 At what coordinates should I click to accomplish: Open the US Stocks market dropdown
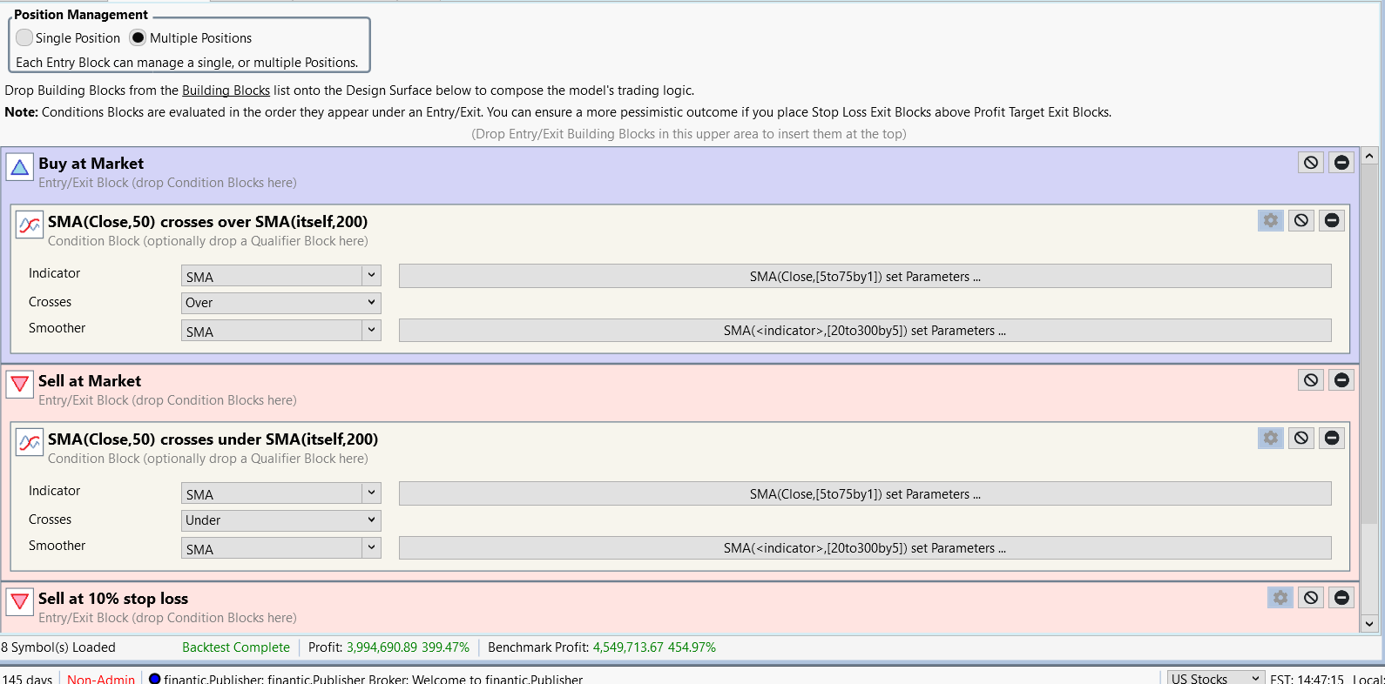pos(1215,678)
